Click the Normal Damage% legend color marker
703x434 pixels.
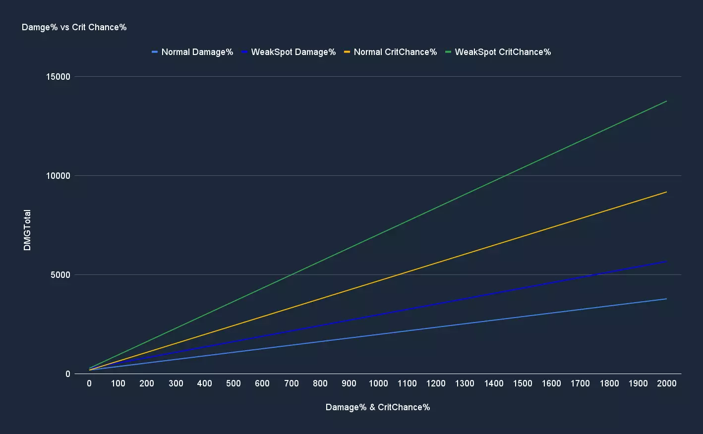155,52
